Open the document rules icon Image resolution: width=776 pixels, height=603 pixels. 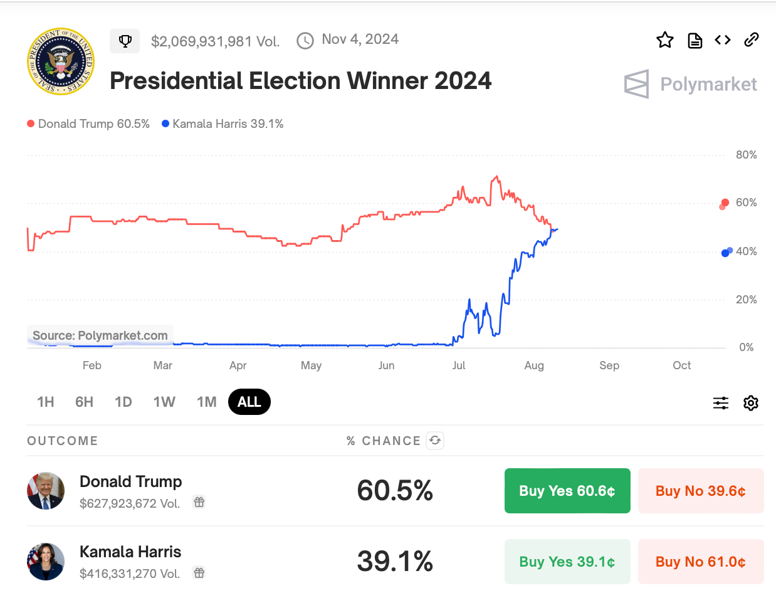(695, 41)
